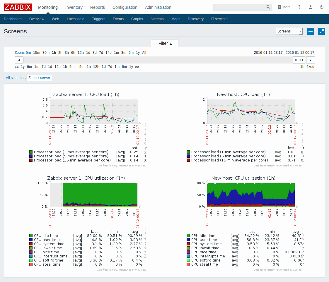Open the help question mark icon
The image size is (329, 282).
tap(299, 7)
